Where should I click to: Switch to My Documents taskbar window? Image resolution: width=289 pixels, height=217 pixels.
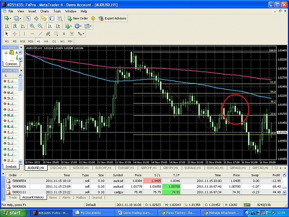pyautogui.click(x=93, y=213)
